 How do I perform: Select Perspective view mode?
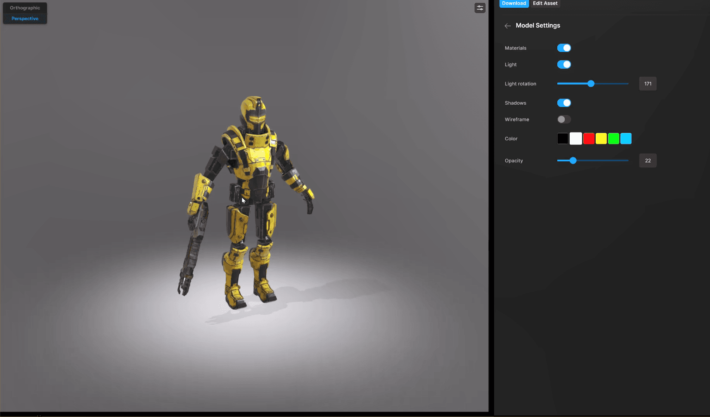pyautogui.click(x=24, y=18)
